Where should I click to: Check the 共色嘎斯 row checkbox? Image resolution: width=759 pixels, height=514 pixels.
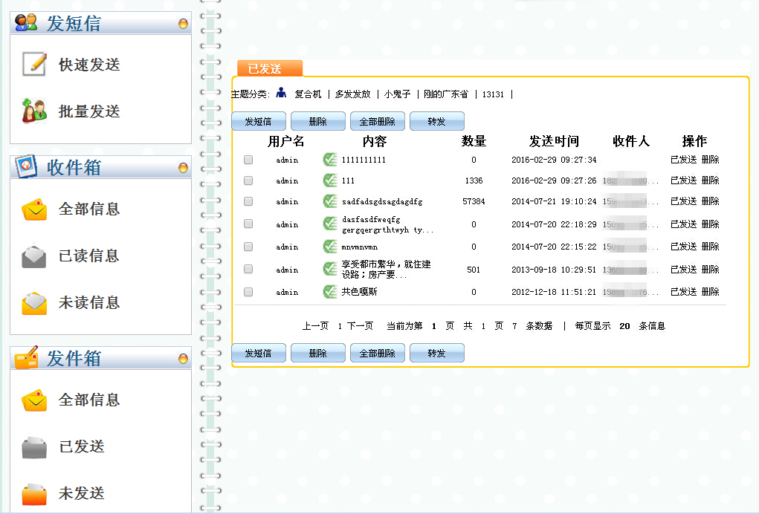(x=248, y=292)
